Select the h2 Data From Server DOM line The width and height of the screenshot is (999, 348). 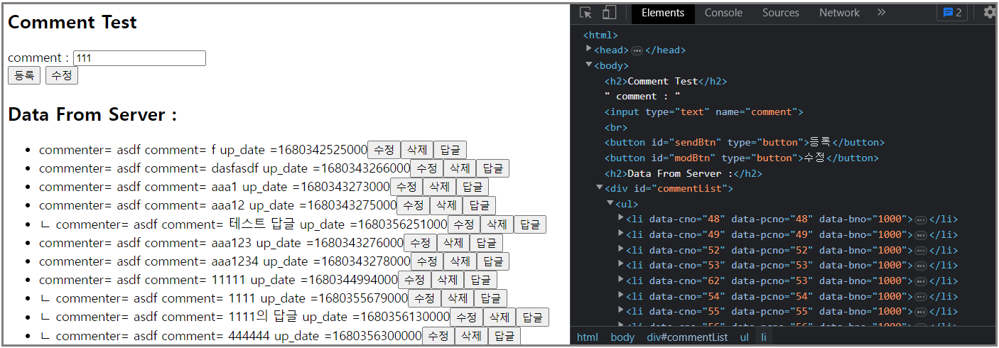684,173
